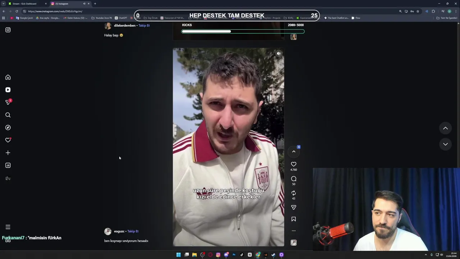This screenshot has width=460, height=259.
Task: Mute the Instagram tab via its speaker icon
Action: click(x=84, y=4)
